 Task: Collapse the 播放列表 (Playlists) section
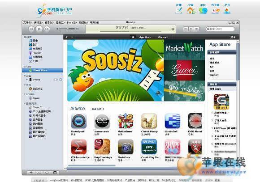pos(25,103)
